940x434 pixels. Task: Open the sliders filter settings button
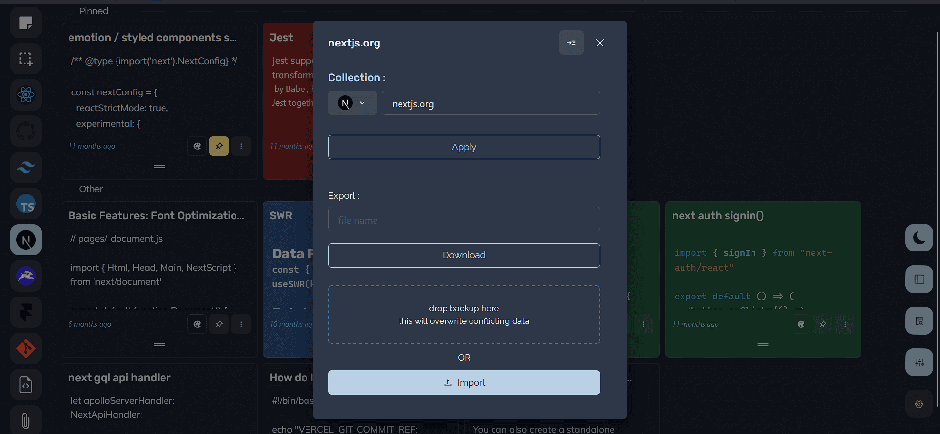[x=919, y=363]
